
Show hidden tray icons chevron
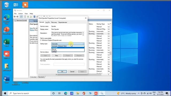pos(138,93)
